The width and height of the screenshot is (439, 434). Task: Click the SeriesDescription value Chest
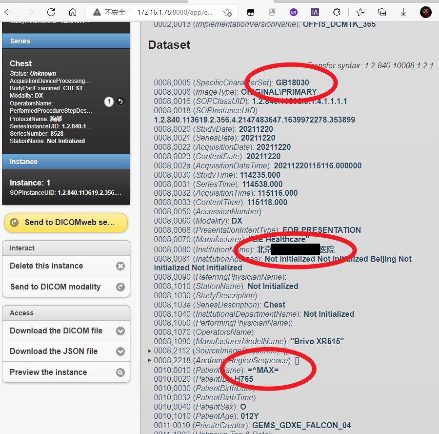(274, 305)
